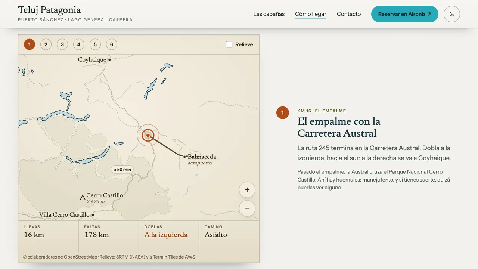Select route step 1
478x269 pixels.
pos(30,44)
